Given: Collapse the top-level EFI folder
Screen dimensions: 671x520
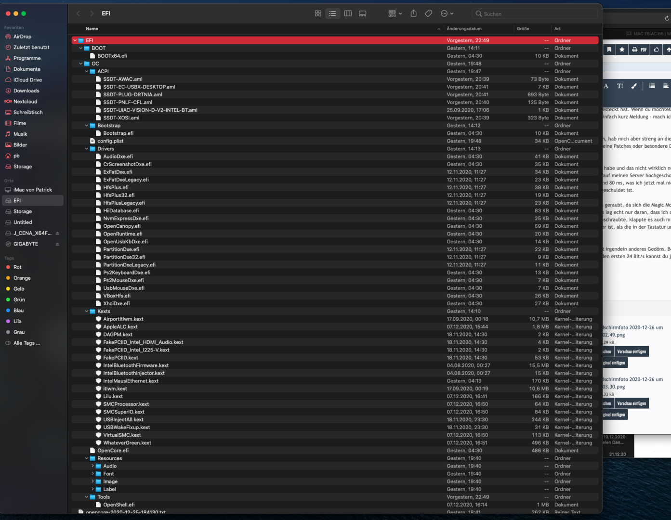Looking at the screenshot, I should pyautogui.click(x=75, y=40).
